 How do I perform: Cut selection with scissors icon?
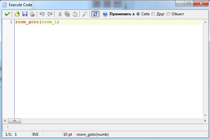point(60,14)
